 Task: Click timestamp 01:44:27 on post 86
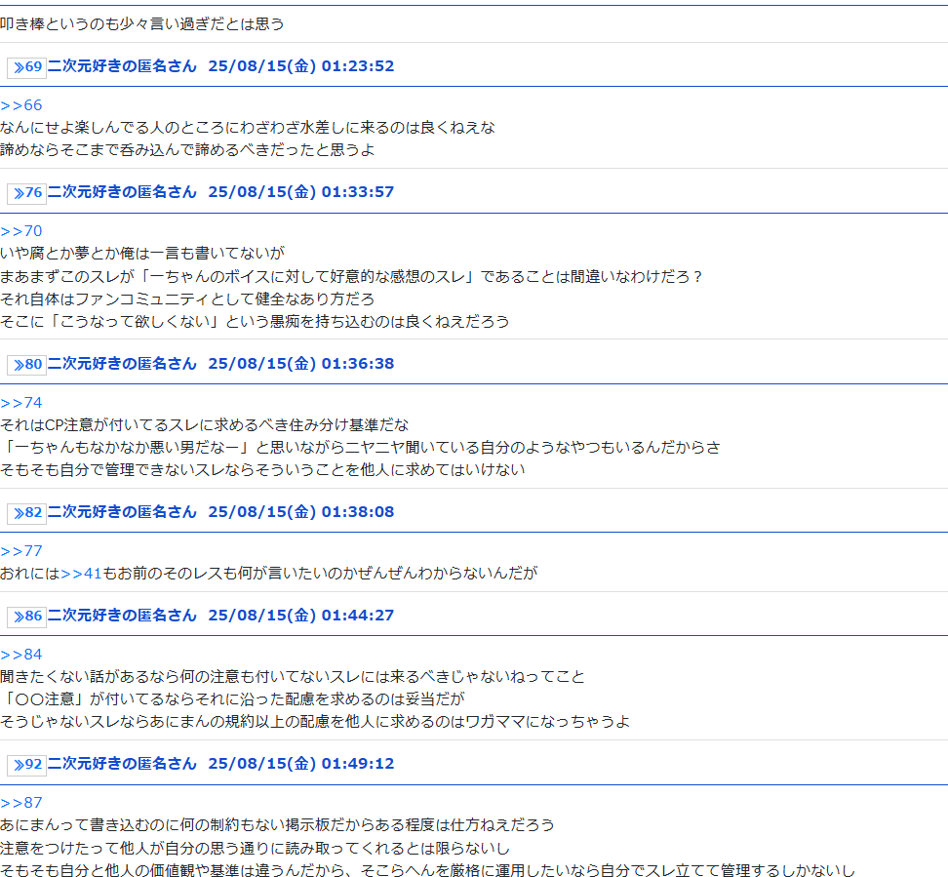click(358, 616)
